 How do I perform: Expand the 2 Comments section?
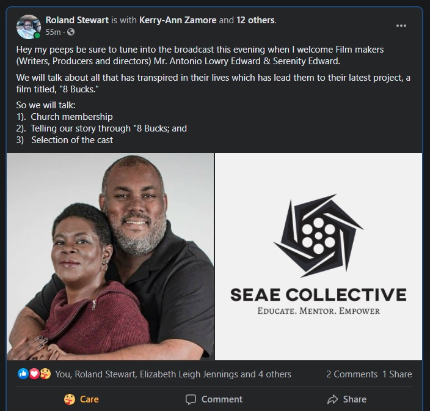click(351, 374)
